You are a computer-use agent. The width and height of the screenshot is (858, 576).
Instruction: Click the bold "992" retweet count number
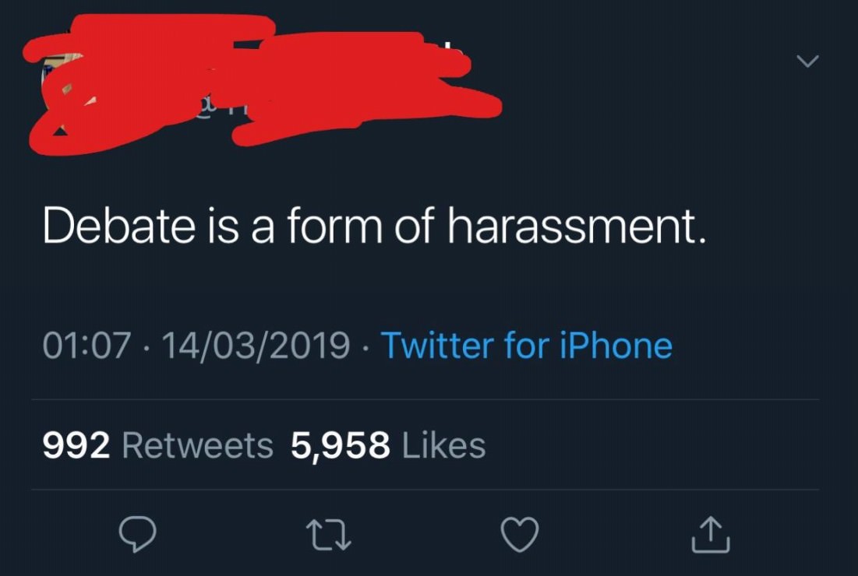coord(77,446)
